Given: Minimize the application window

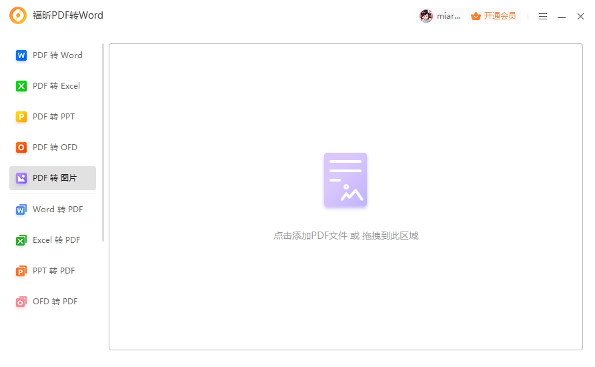Looking at the screenshot, I should pyautogui.click(x=562, y=16).
